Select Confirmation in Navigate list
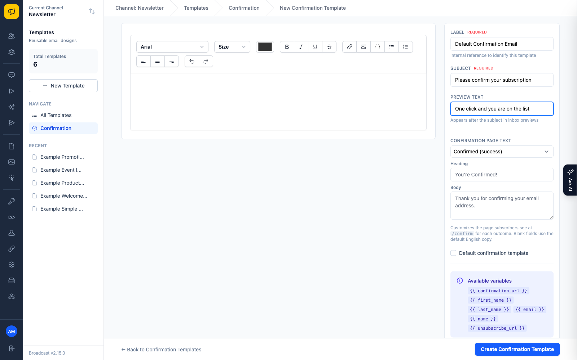 click(63, 128)
